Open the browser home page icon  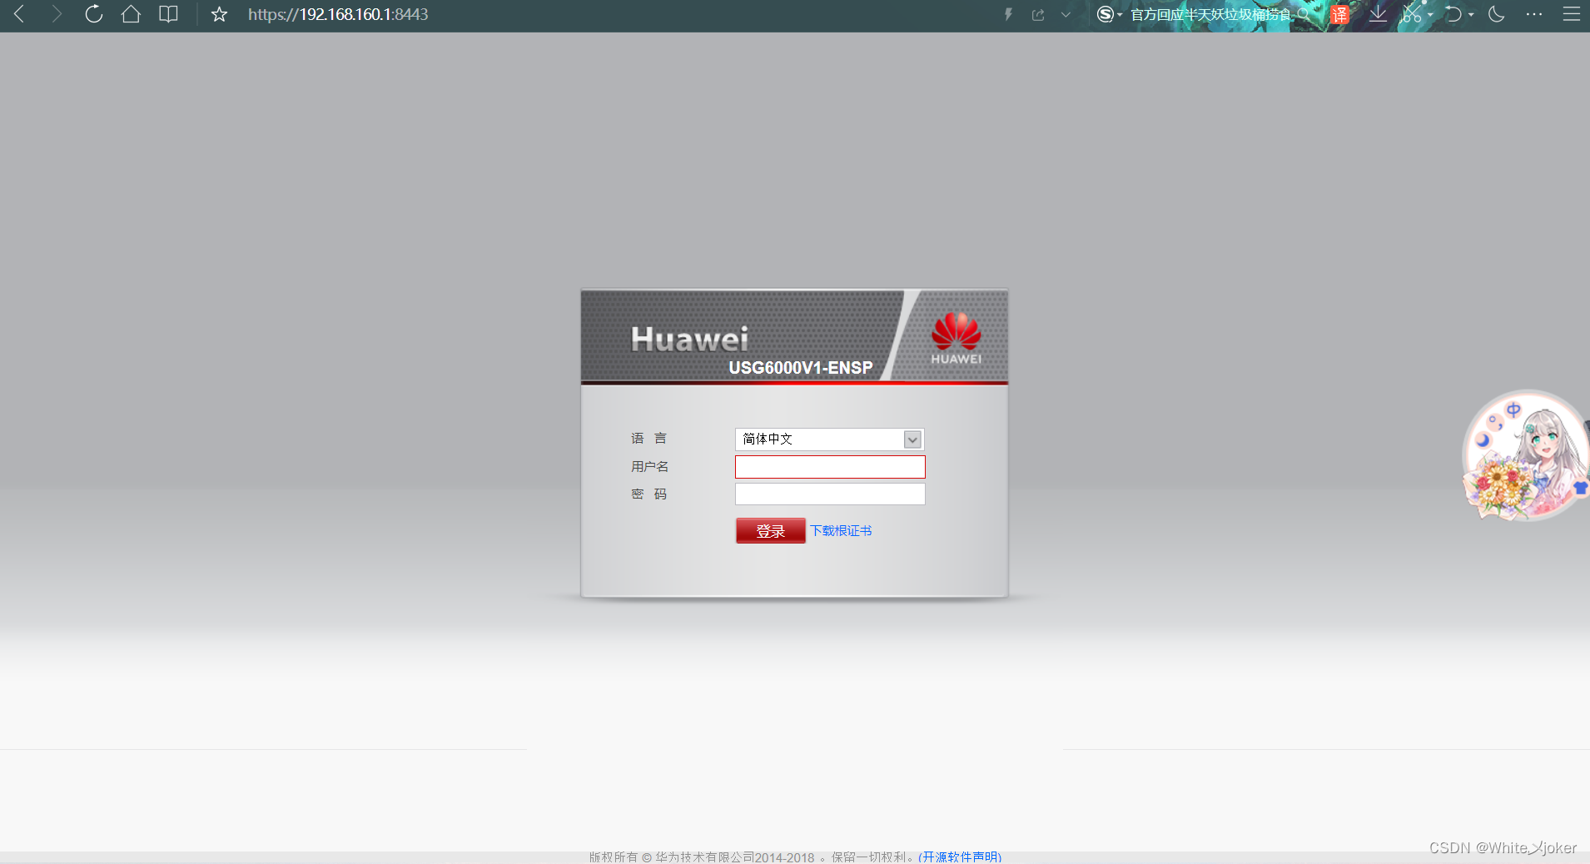coord(131,14)
